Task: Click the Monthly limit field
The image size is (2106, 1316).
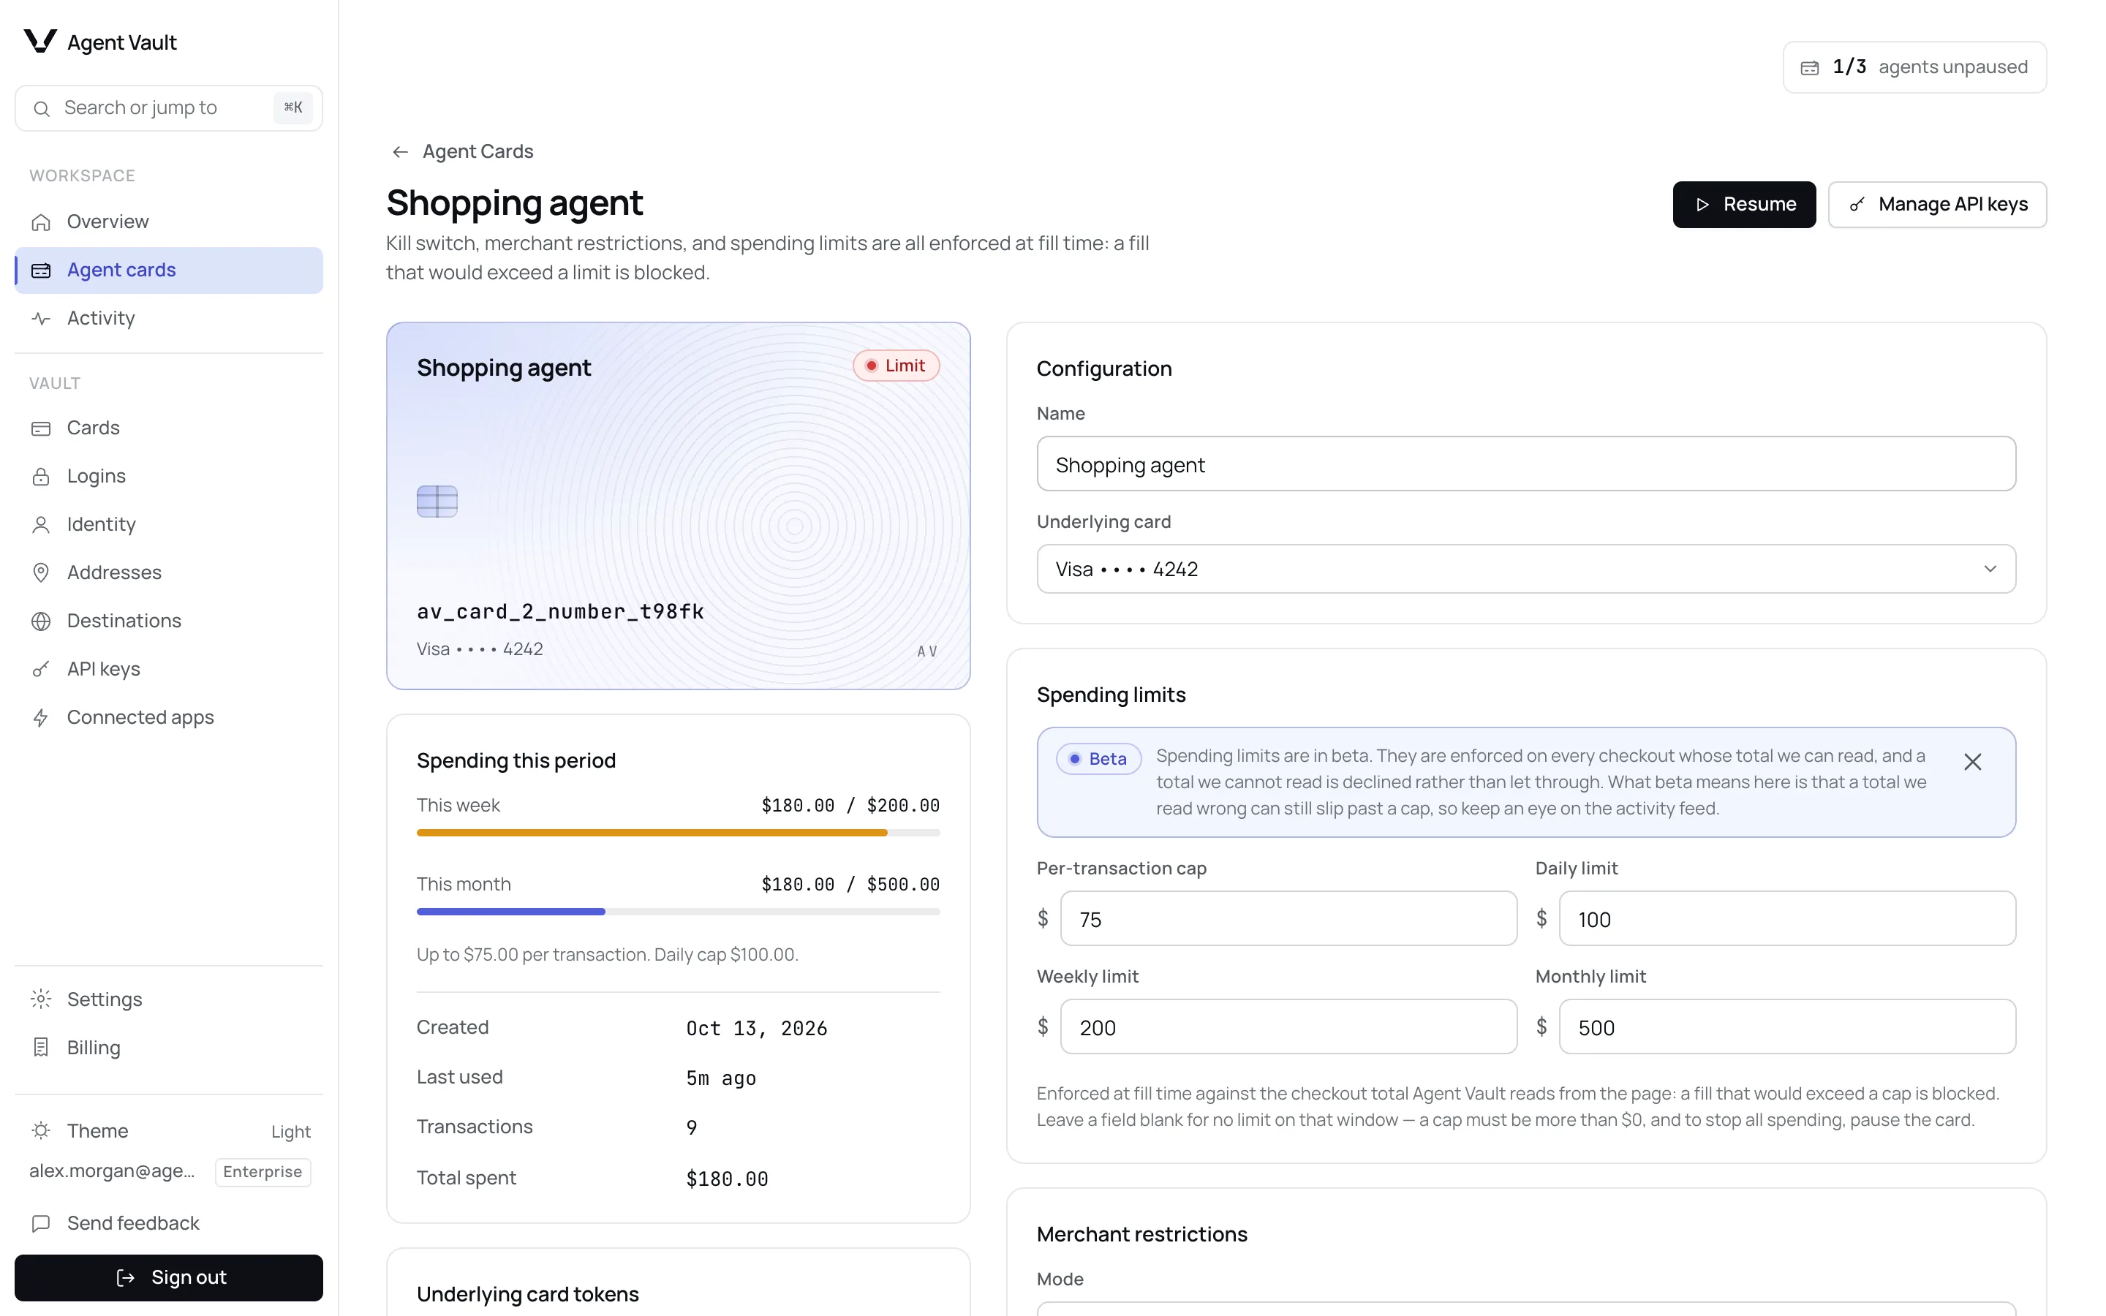Action: (1786, 1027)
